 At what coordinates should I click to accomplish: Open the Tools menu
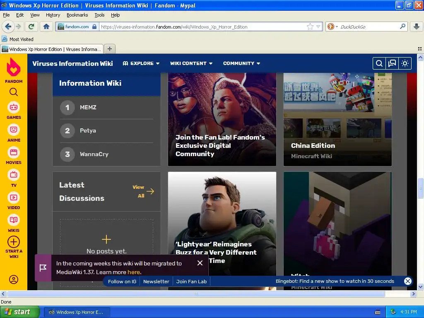[x=99, y=15]
